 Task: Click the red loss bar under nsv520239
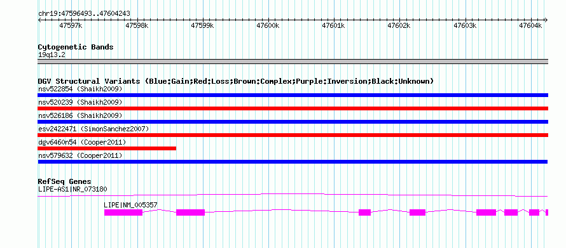[293, 108]
